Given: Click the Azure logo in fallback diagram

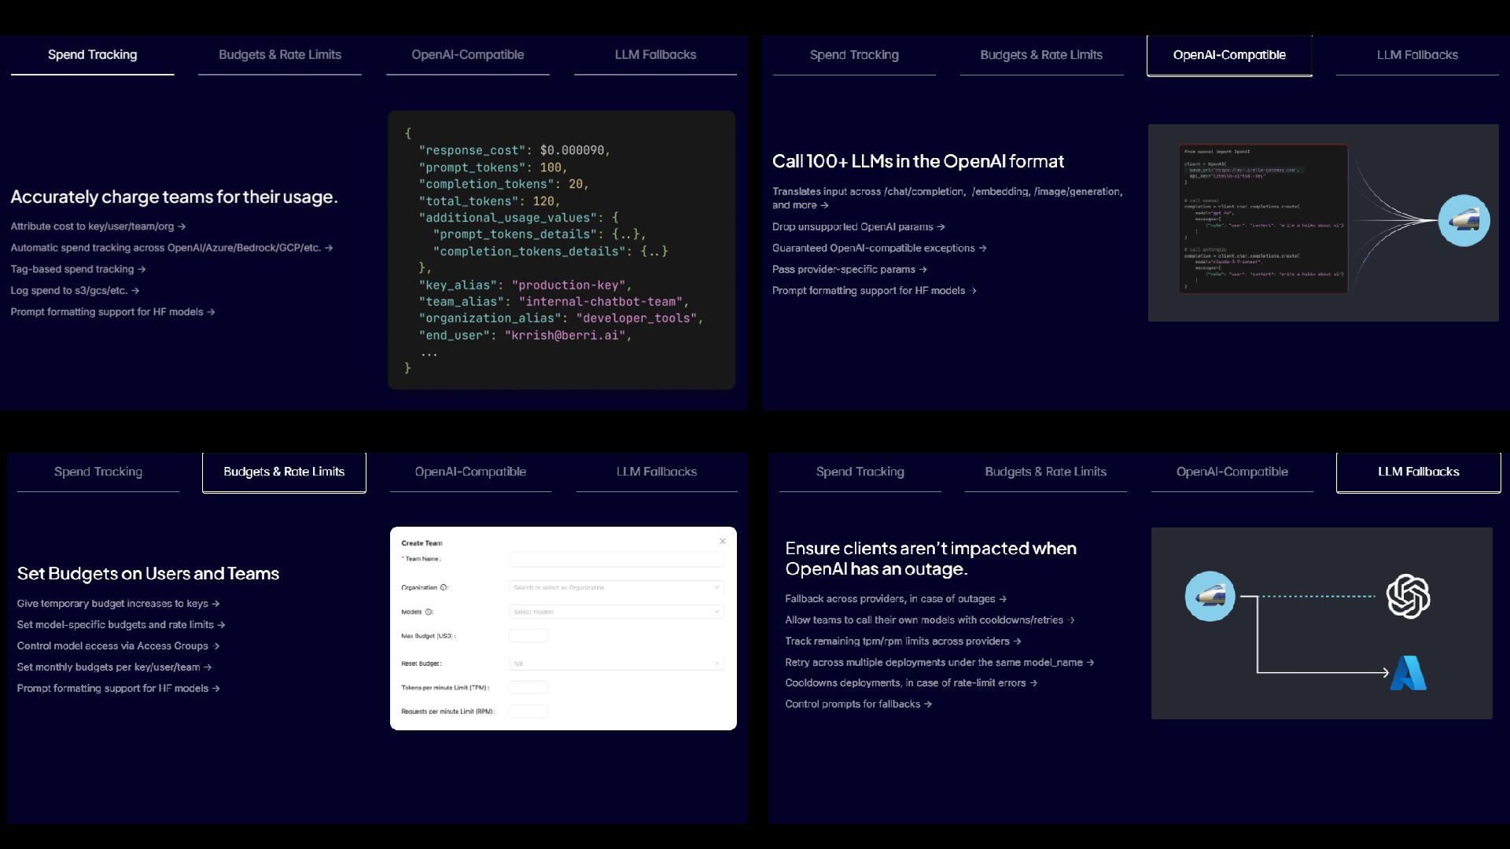Looking at the screenshot, I should [1408, 673].
